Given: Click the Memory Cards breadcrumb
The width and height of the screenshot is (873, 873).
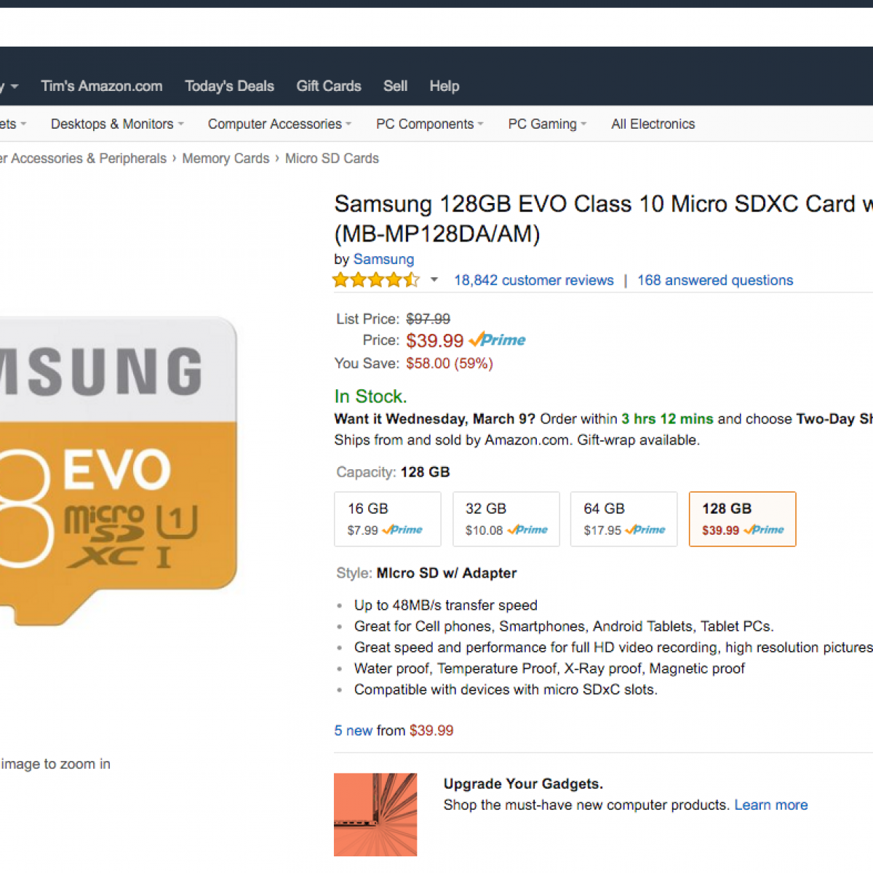Looking at the screenshot, I should [226, 158].
